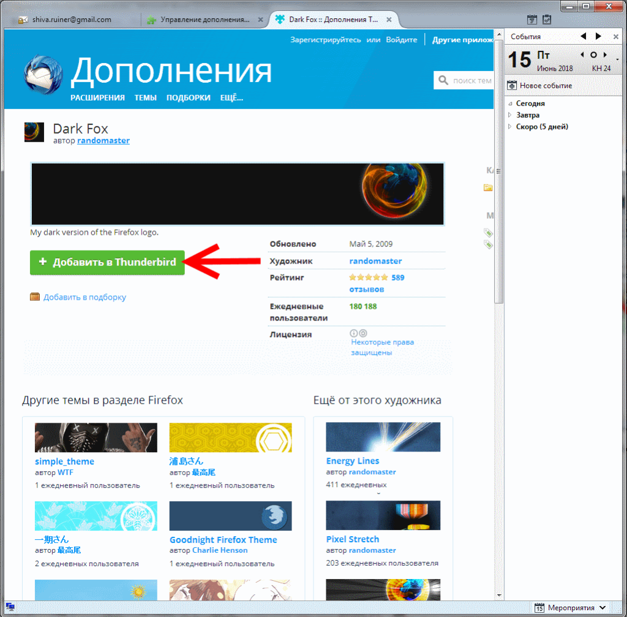This screenshot has height=617, width=627.
Task: Click the online status icon in status bar
Action: pos(10,607)
